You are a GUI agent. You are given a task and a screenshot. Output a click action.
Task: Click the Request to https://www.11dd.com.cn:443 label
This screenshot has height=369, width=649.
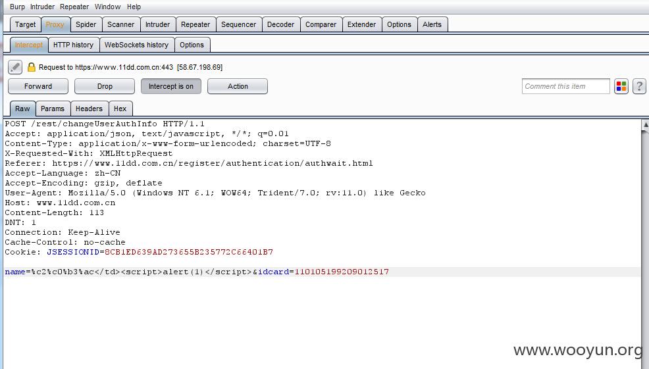[130, 67]
